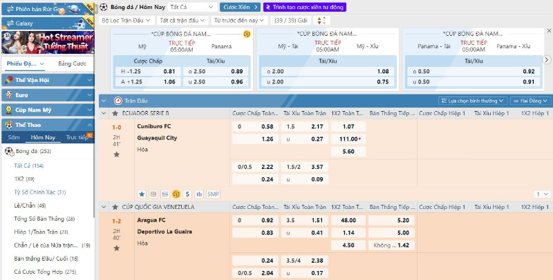The width and height of the screenshot is (553, 280).
Task: Open the bar chart statistics icon
Action: (198, 194)
